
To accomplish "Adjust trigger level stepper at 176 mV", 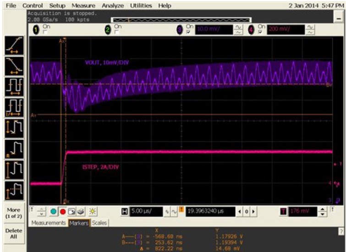I will pyautogui.click(x=323, y=211).
